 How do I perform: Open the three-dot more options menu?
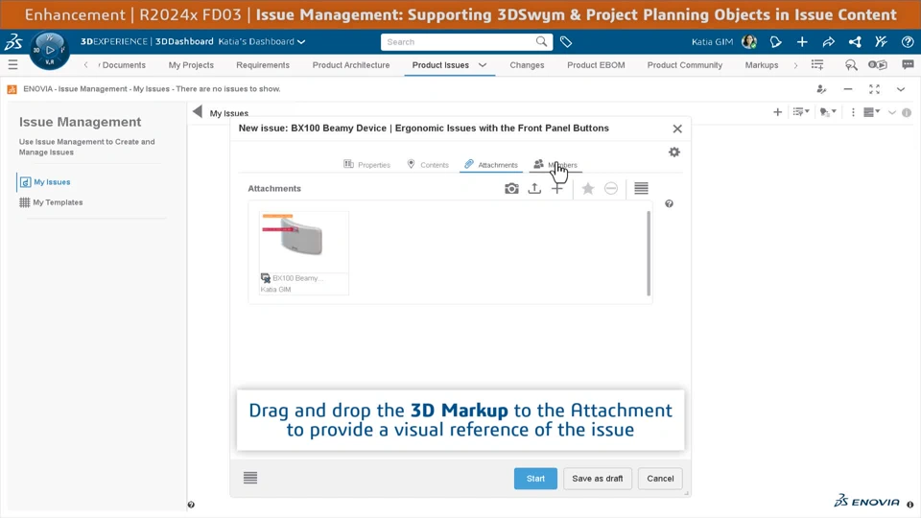[853, 112]
